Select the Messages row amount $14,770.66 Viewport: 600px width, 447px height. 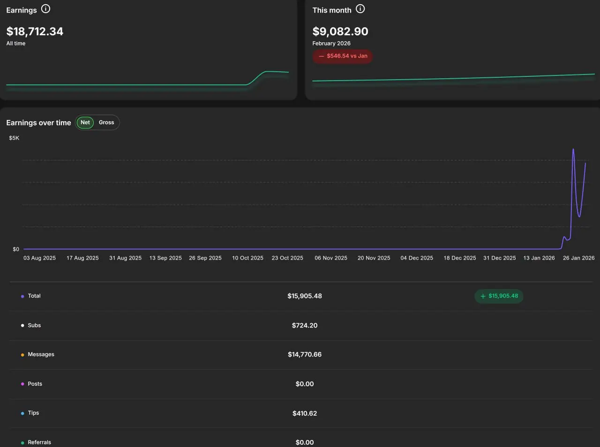(305, 355)
